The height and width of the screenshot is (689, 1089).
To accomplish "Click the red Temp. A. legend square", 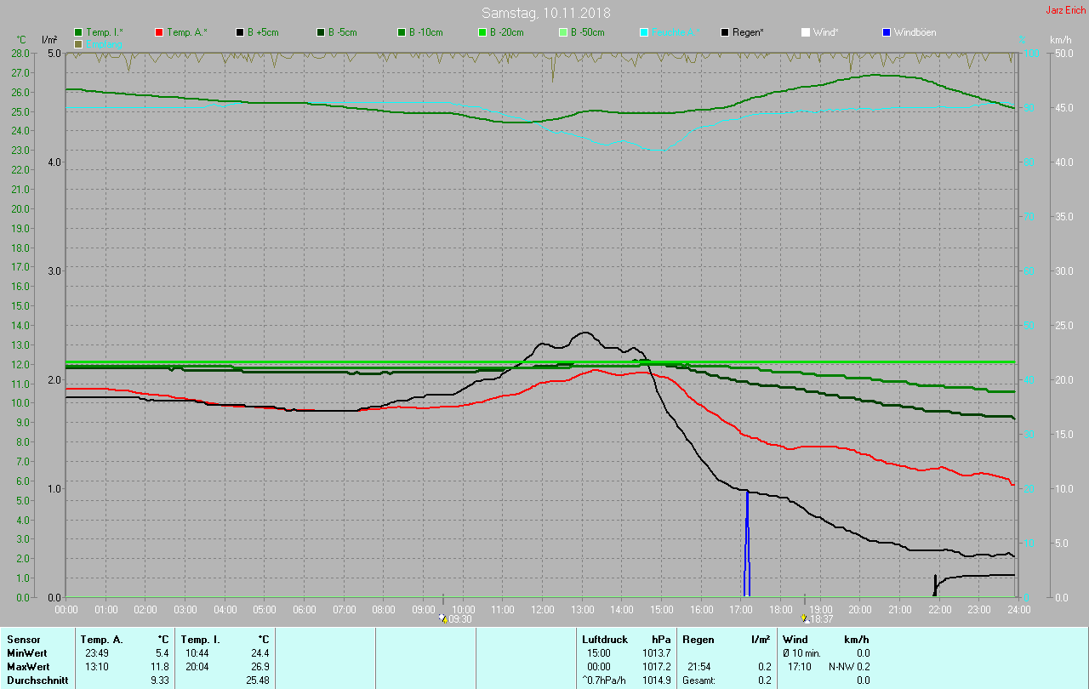I will tap(159, 32).
